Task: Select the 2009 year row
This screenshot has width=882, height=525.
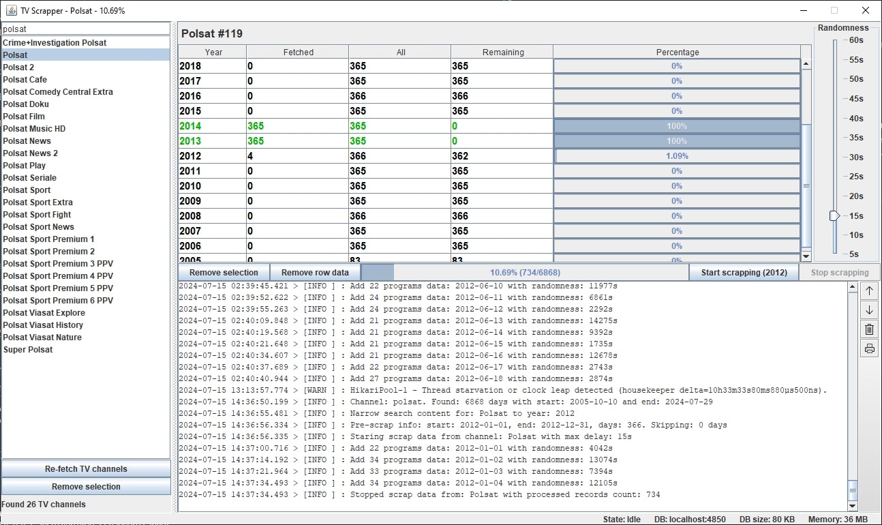Action: [489, 201]
